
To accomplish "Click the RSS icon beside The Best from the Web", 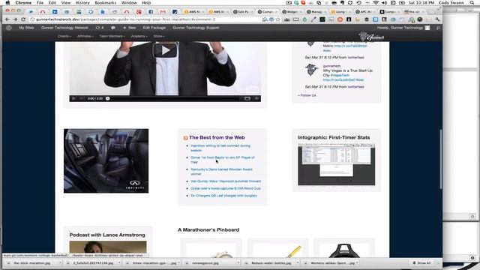I will point(185,138).
